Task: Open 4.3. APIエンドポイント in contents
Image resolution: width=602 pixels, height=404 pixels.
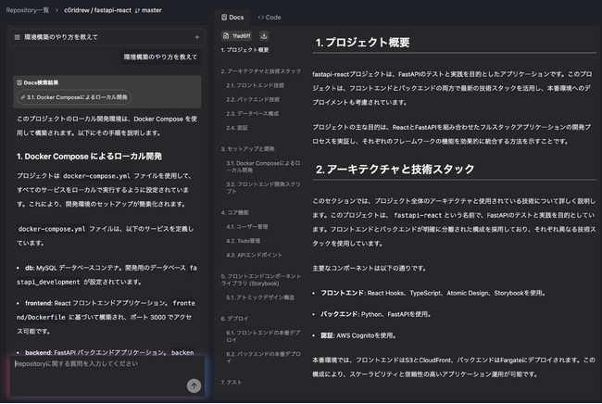Action: pyautogui.click(x=254, y=255)
